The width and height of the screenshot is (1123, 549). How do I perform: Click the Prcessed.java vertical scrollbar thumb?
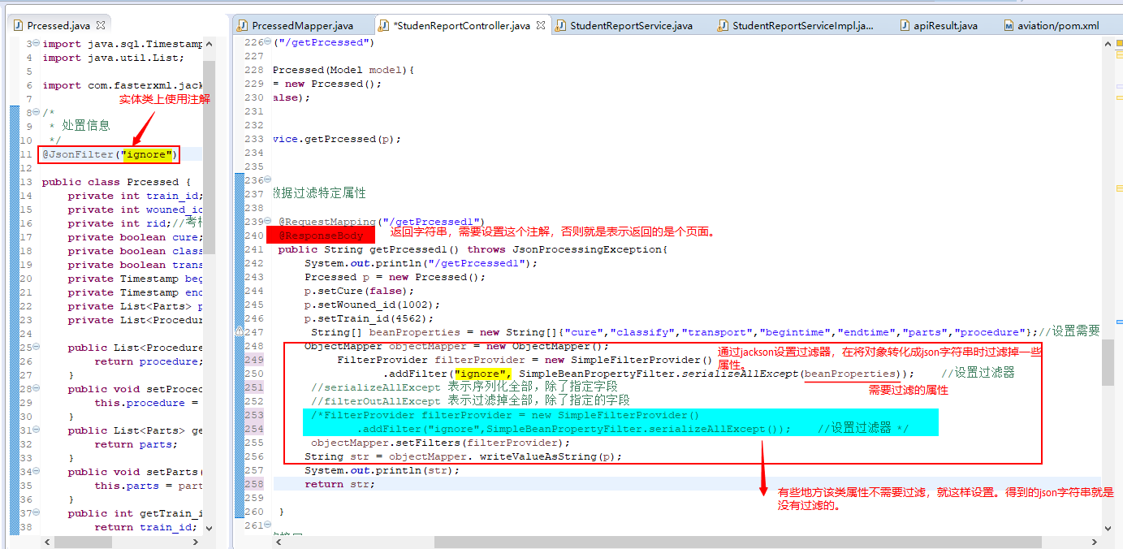(209, 157)
